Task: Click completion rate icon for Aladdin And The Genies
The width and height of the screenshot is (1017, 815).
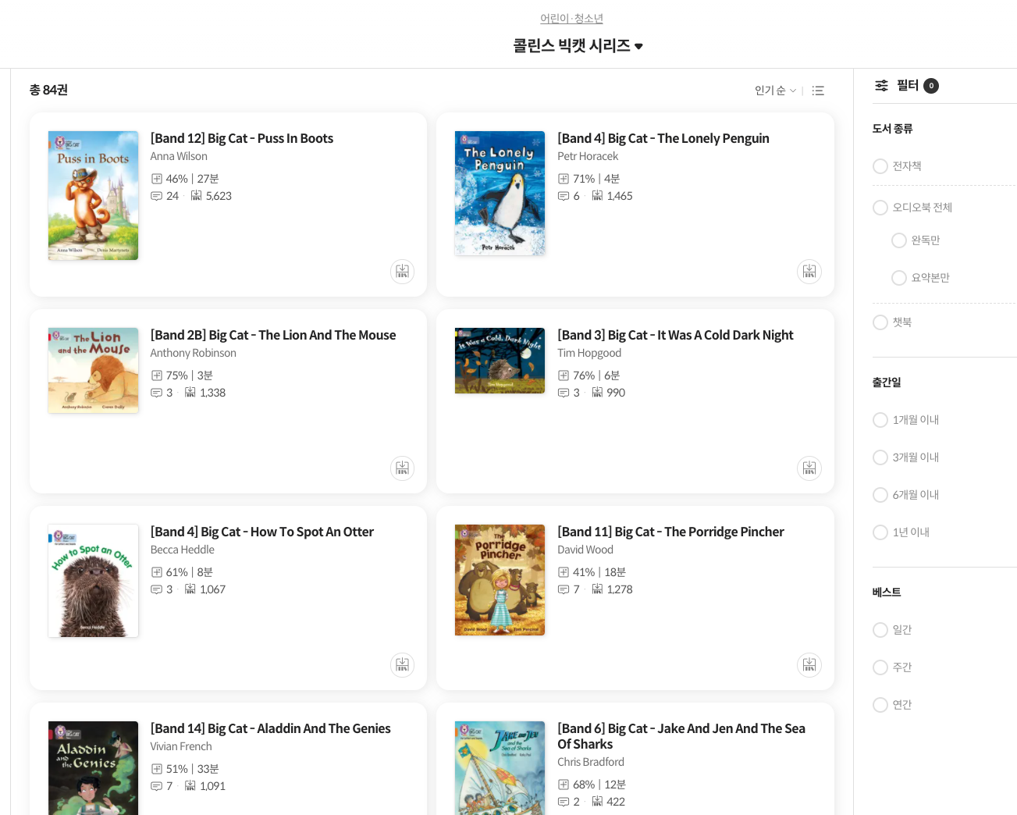Action: 156,769
